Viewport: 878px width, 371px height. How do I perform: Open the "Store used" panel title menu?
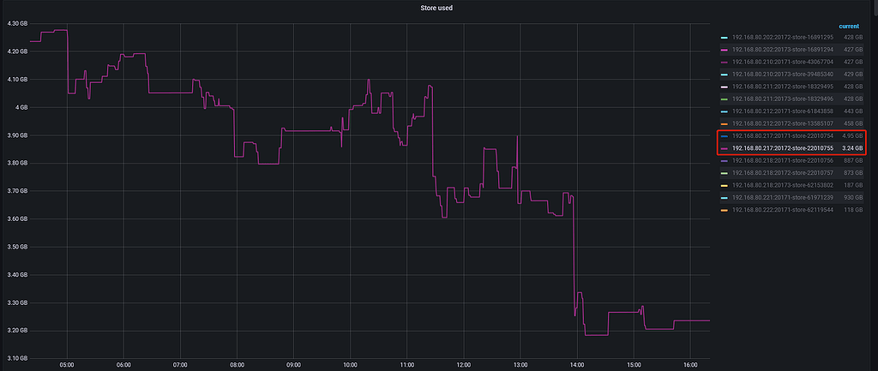[x=439, y=9]
